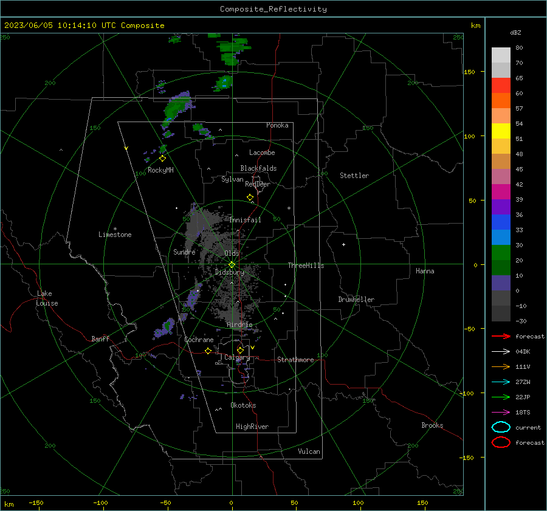This screenshot has width=547, height=511.
Task: Click the Calgary city label
Action: pos(237,357)
